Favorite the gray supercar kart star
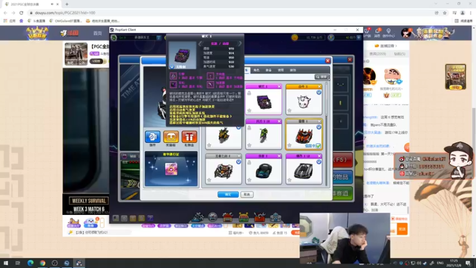Image resolution: width=476 pixels, height=268 pixels. [289, 180]
